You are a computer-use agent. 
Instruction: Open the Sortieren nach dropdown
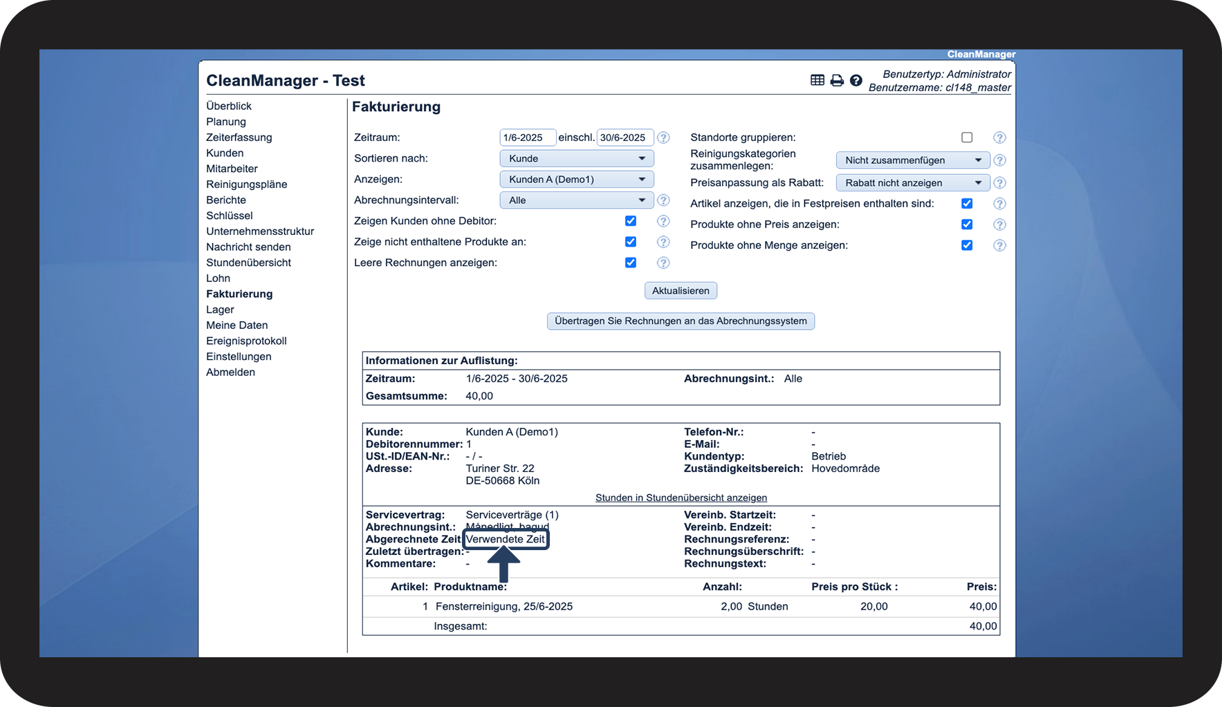click(576, 158)
